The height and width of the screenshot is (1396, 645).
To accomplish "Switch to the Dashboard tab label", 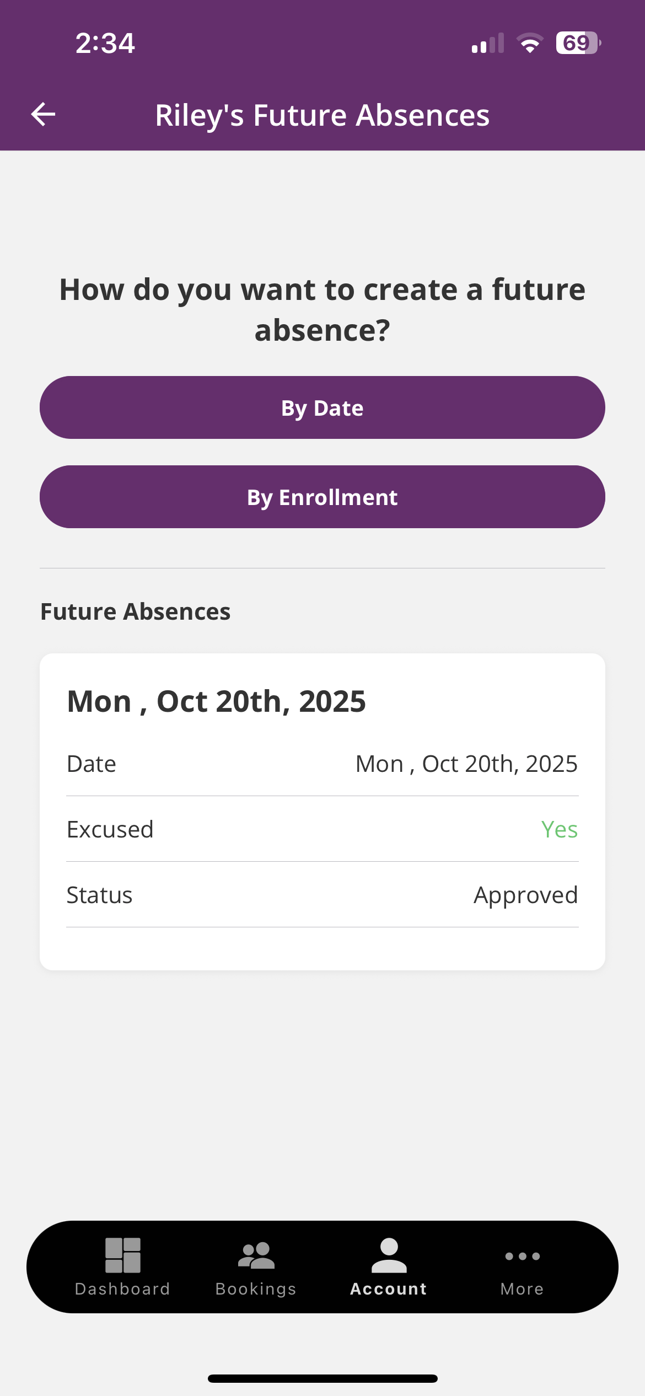I will (122, 1289).
